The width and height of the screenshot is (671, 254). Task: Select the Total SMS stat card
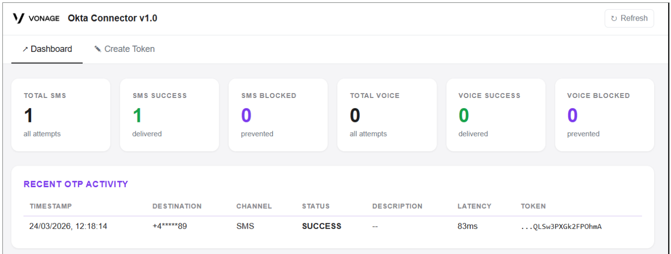coord(61,115)
